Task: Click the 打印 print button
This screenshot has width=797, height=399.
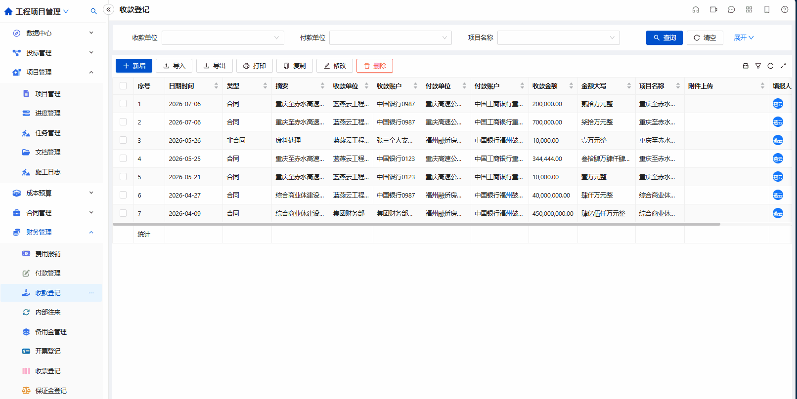Action: [x=255, y=66]
